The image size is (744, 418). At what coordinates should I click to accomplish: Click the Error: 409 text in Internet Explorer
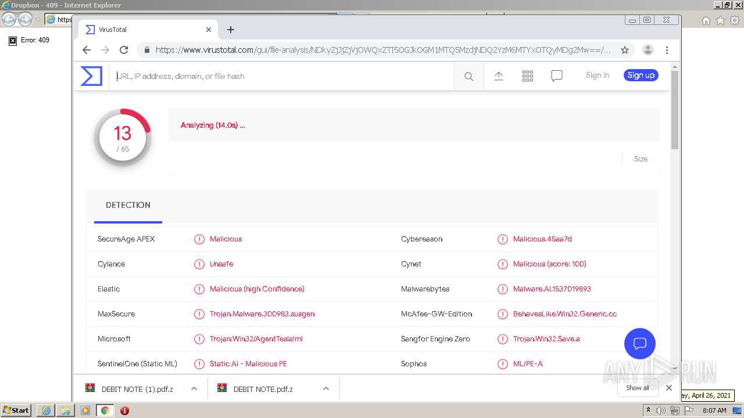pos(35,41)
